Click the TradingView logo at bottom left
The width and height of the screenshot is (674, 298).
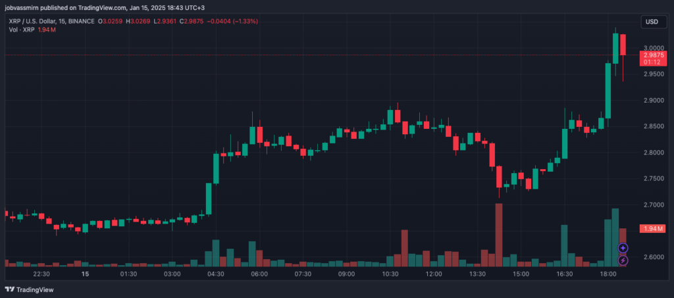(30, 289)
